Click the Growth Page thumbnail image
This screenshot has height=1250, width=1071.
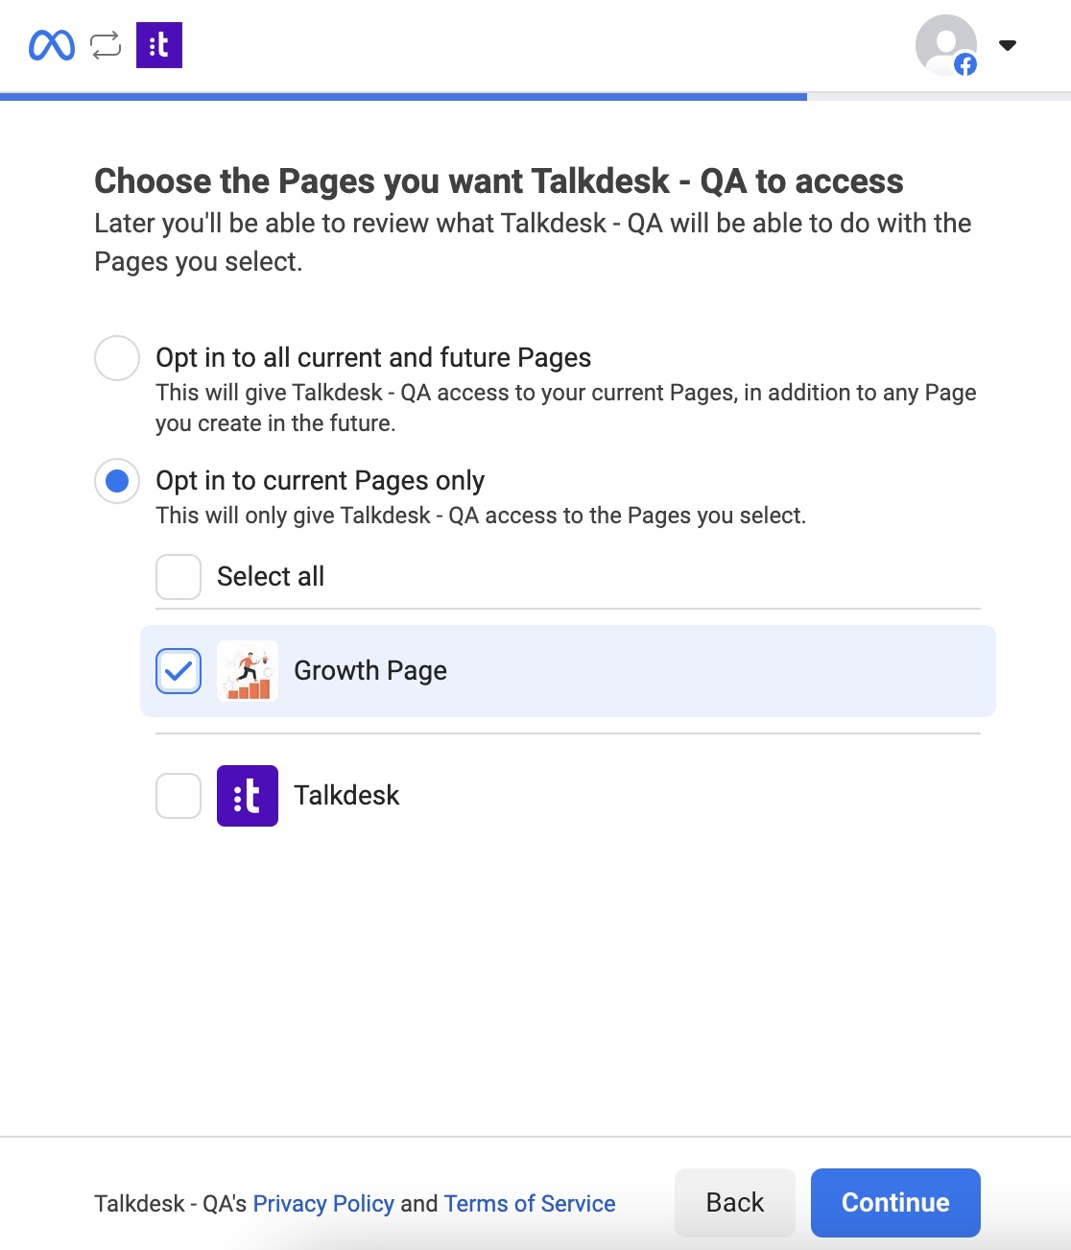point(248,671)
